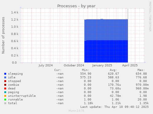This screenshot has width=153, height=114.
Task: Click the 'Avg:' column header
Action: pos(113,70)
